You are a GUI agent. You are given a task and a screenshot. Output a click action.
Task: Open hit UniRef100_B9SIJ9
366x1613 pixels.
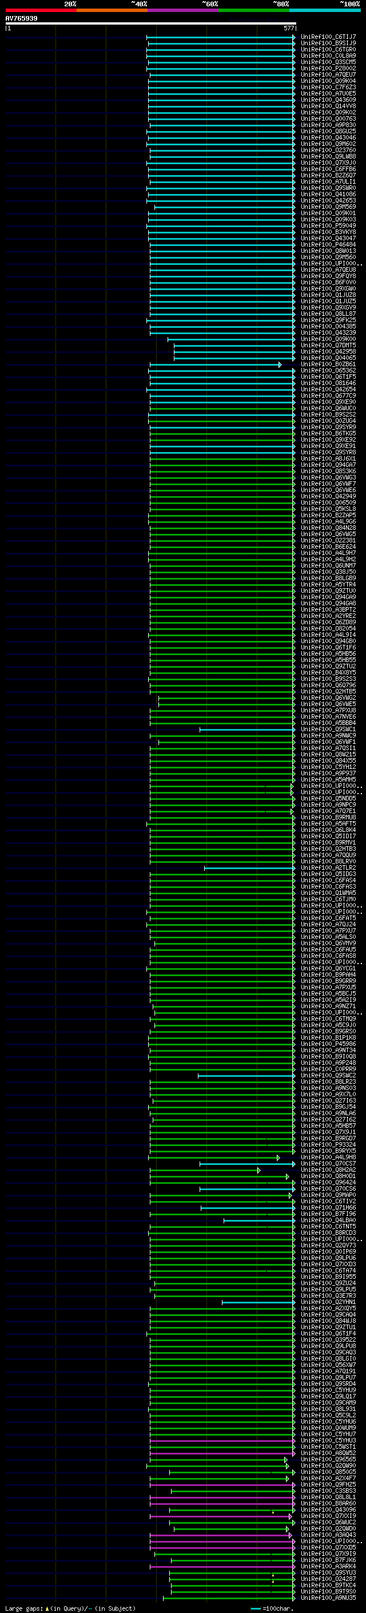click(x=328, y=43)
